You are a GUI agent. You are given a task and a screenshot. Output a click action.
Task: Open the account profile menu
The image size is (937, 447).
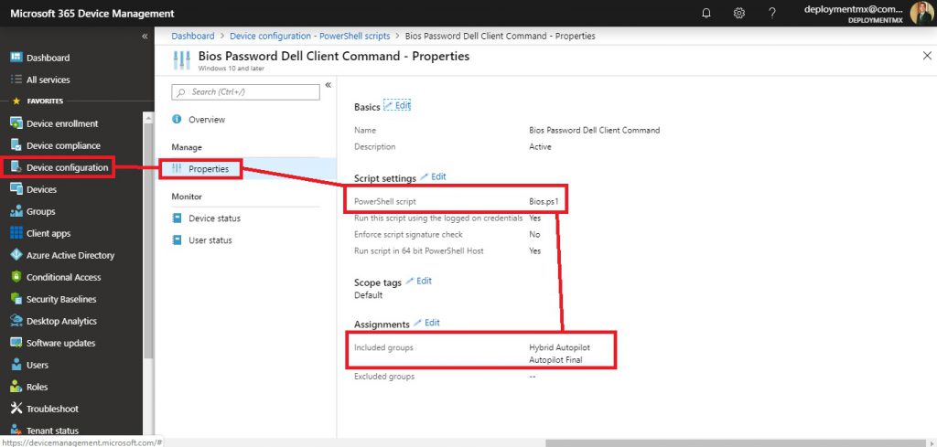coord(921,13)
